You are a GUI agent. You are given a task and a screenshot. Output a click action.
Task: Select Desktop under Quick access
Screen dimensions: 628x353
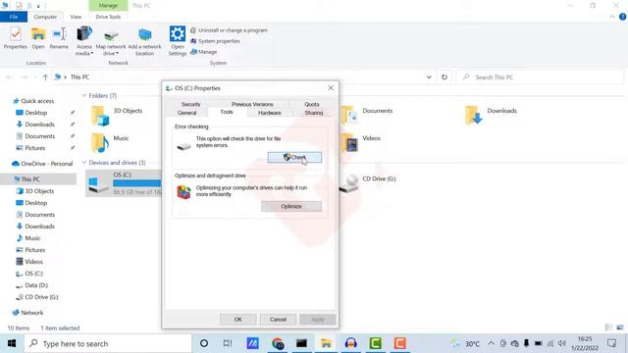click(36, 113)
